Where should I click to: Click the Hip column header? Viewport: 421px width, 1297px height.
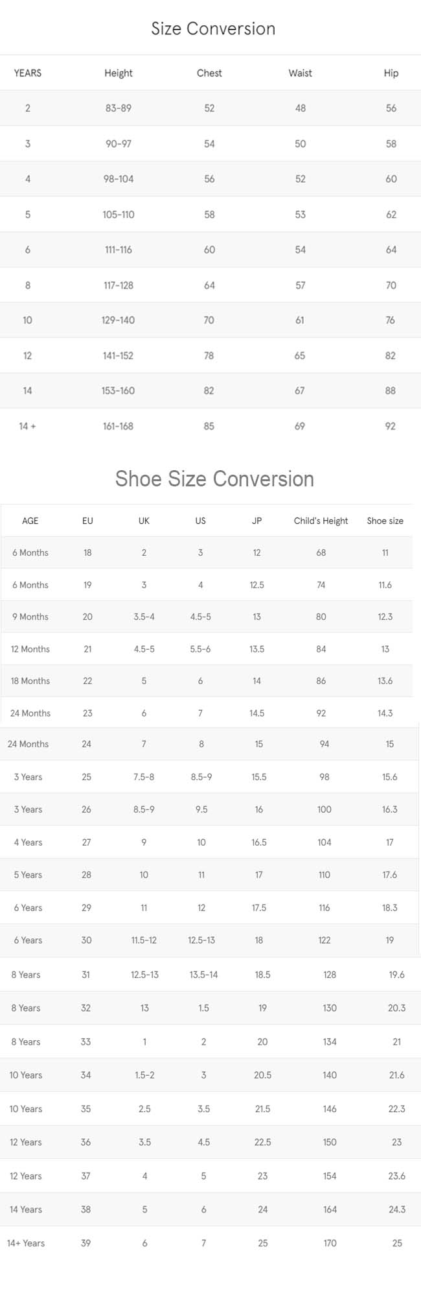click(391, 73)
